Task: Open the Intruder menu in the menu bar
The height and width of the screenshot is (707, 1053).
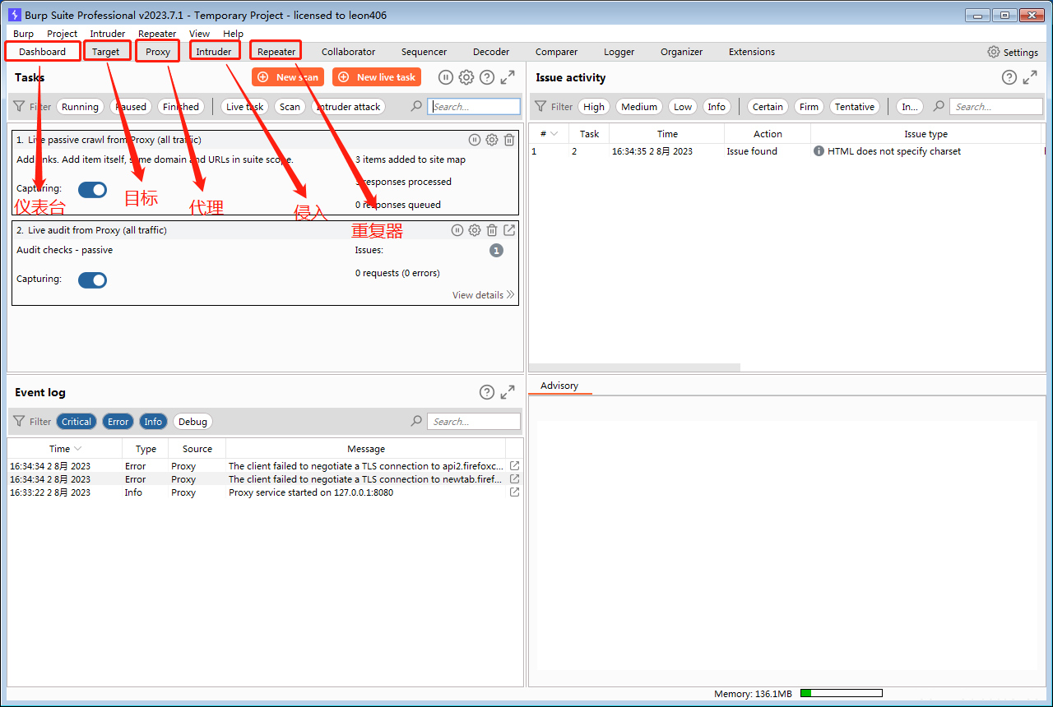Action: click(x=107, y=34)
